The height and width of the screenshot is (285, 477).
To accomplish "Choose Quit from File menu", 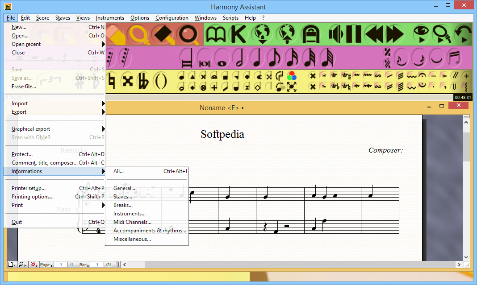I will (55, 222).
